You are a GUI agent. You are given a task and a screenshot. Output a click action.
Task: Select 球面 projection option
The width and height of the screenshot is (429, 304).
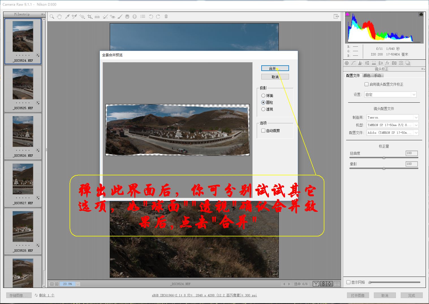(267, 96)
